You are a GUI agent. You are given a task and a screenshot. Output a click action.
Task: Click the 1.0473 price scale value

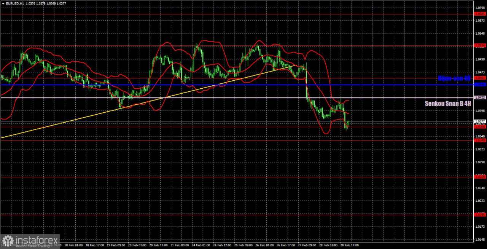pos(479,72)
